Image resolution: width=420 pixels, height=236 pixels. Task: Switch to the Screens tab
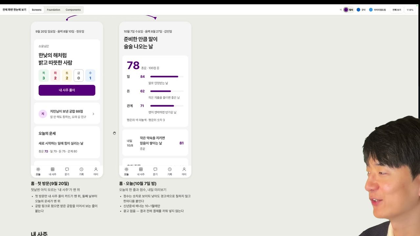point(36,10)
